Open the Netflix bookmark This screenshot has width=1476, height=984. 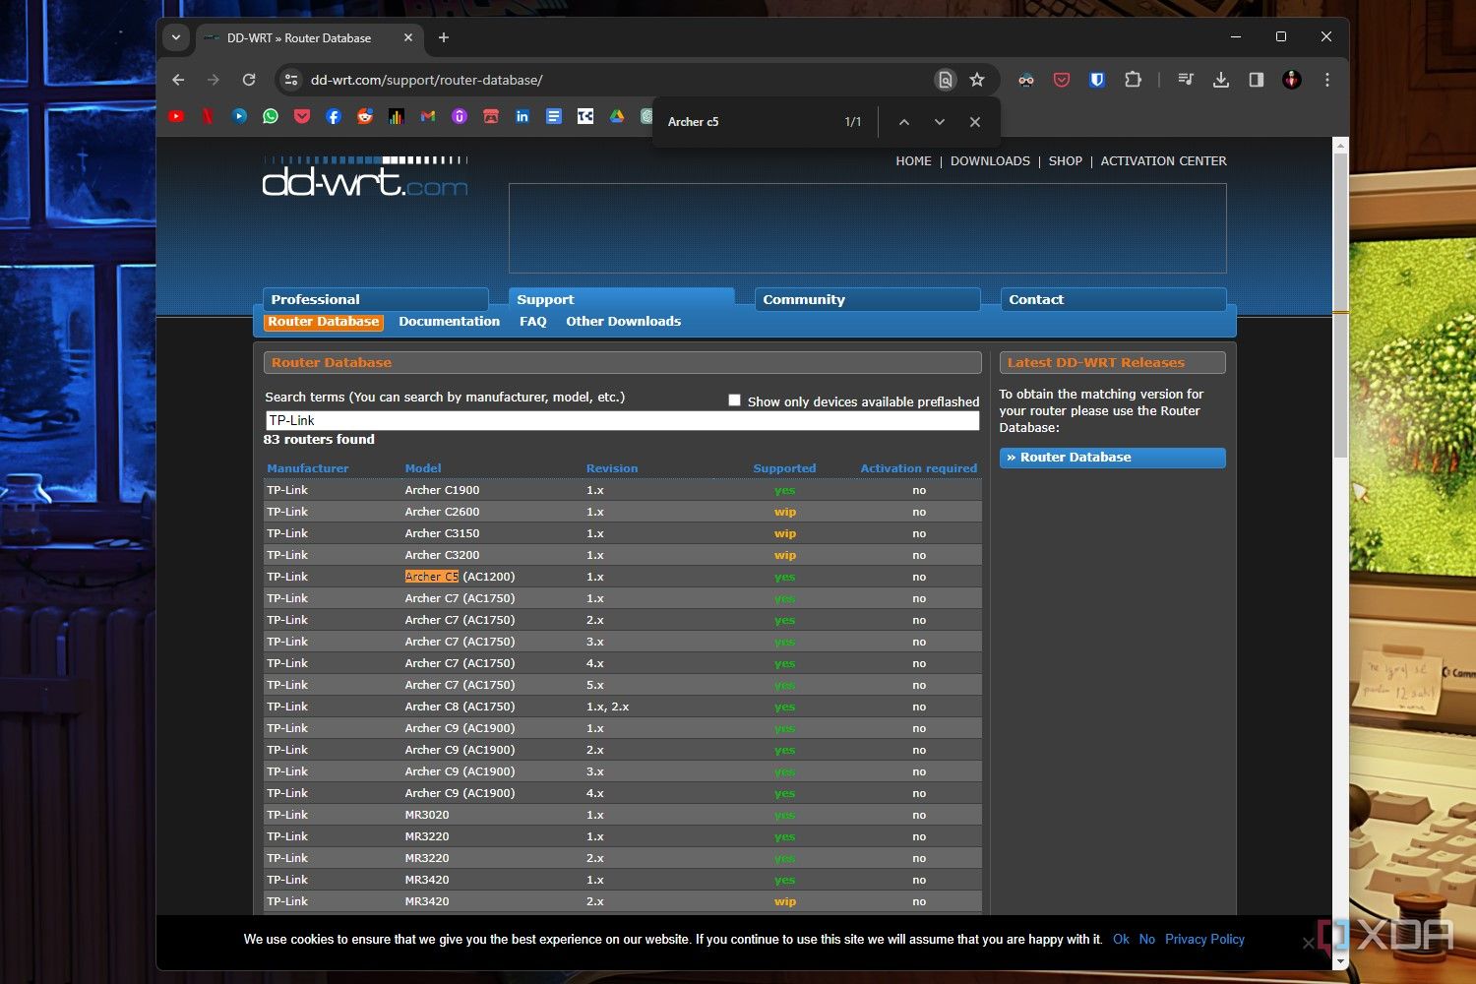[x=208, y=116]
